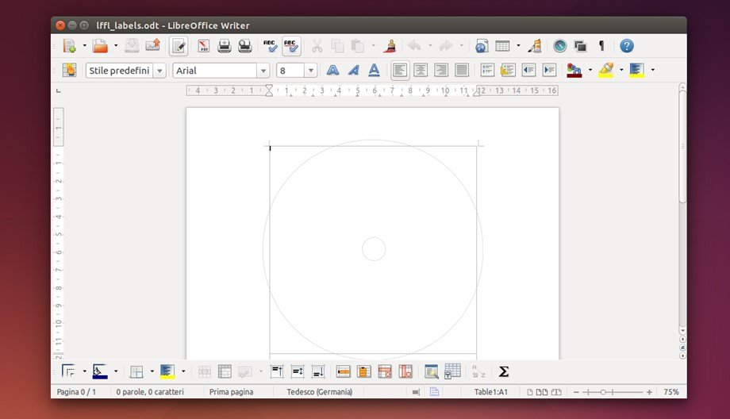
Task: Click the yellow highlighting color button
Action: point(606,71)
